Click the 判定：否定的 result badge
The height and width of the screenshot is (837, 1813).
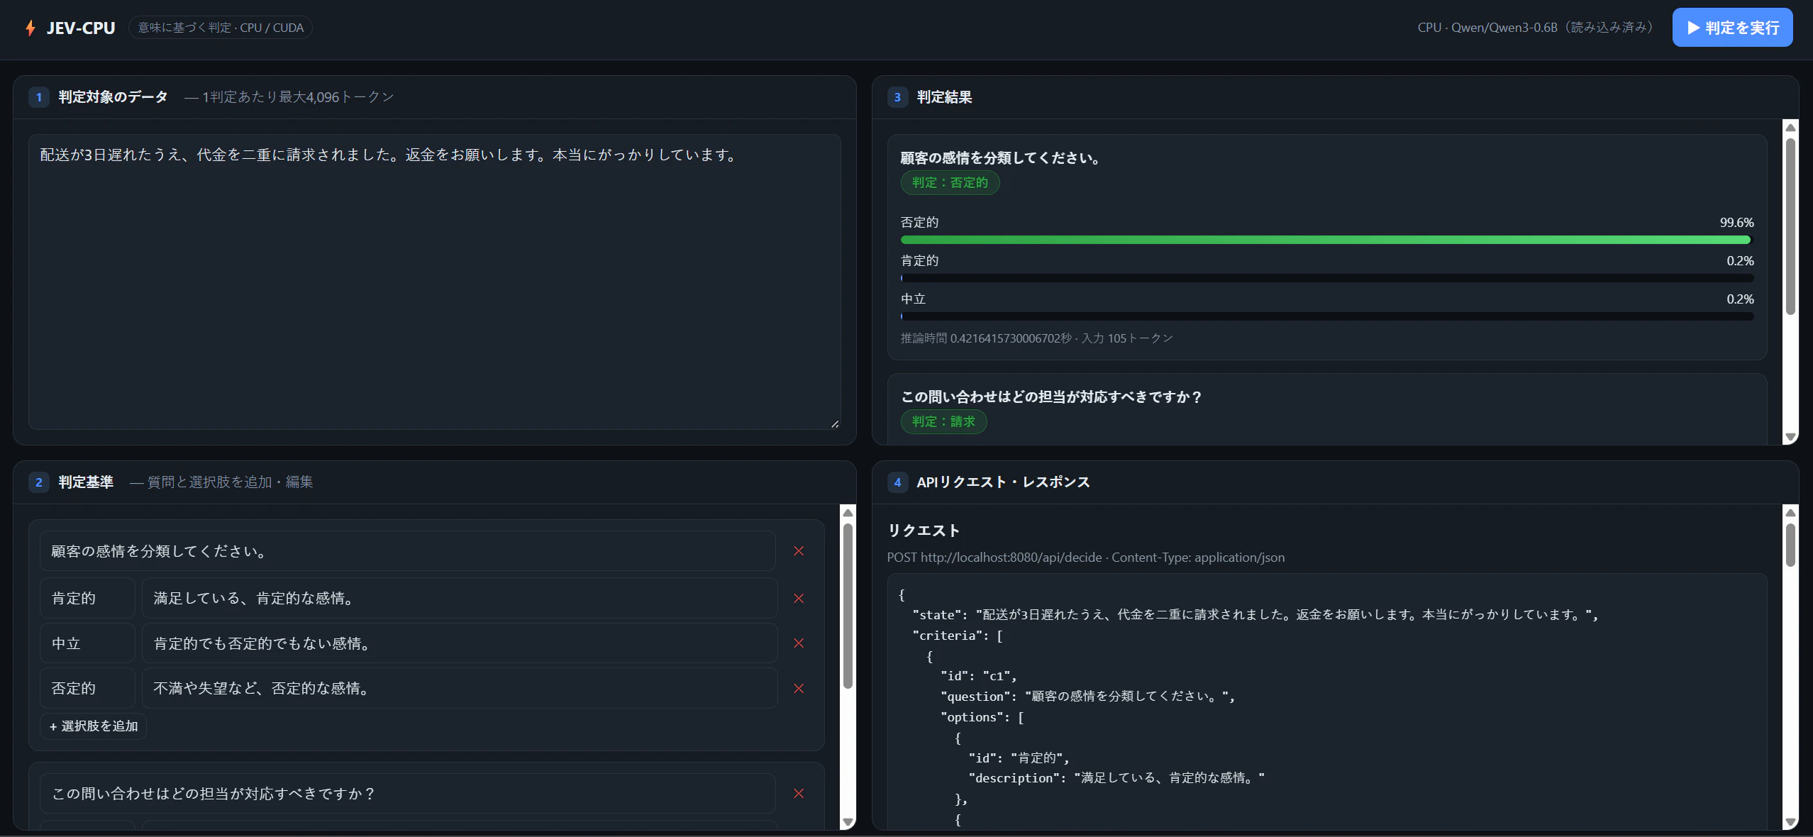950,183
